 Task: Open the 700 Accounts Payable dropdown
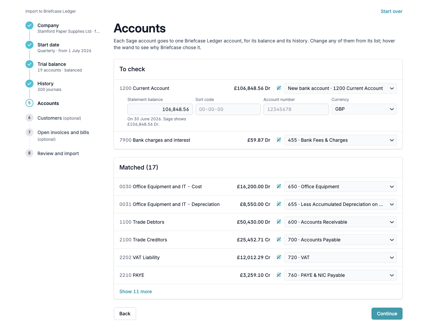(340, 240)
